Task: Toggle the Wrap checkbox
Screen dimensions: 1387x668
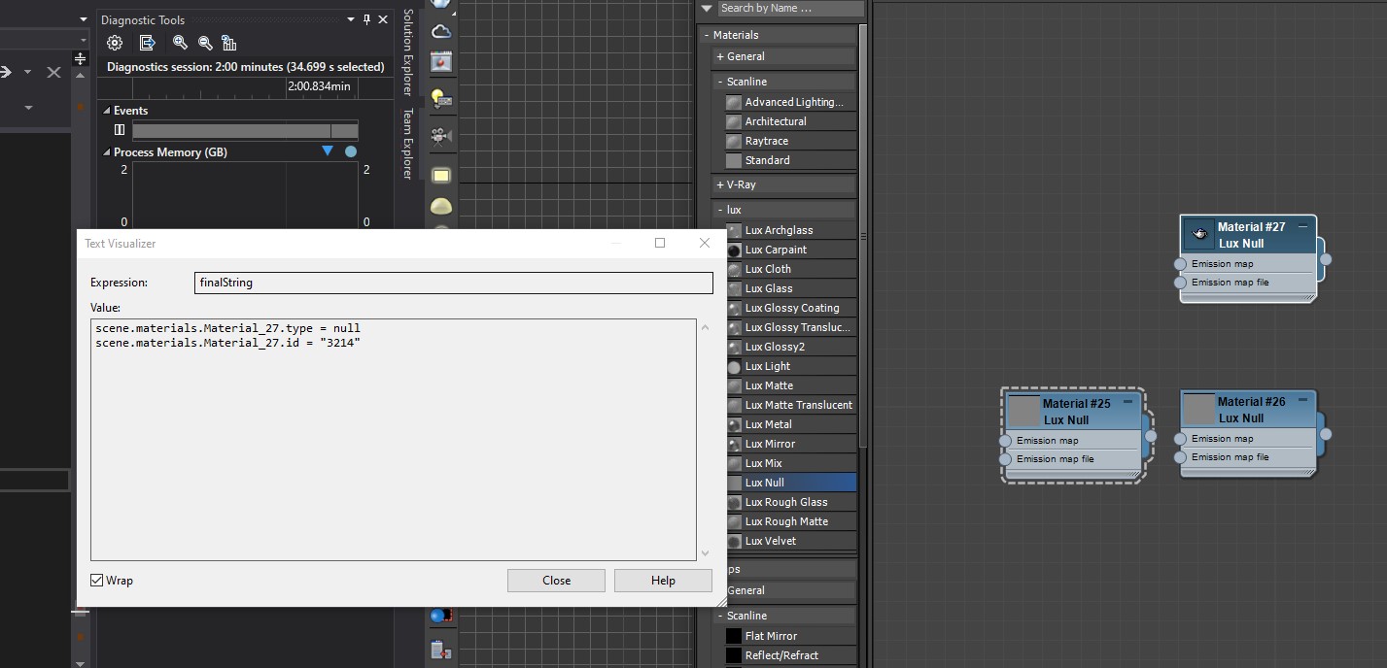Action: pos(97,581)
